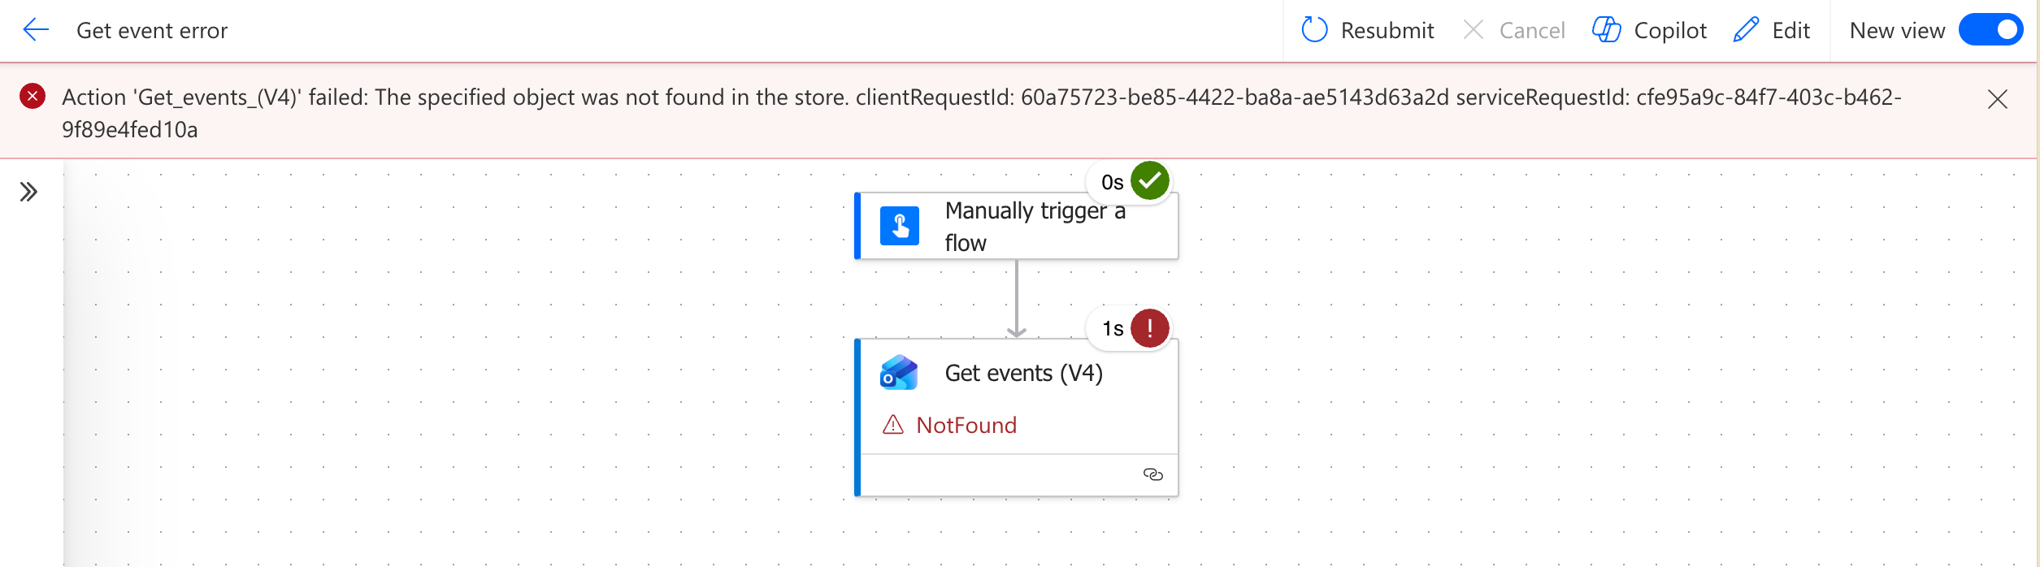Click the NotFound error text
Screen dimensions: 2040x567
click(966, 425)
